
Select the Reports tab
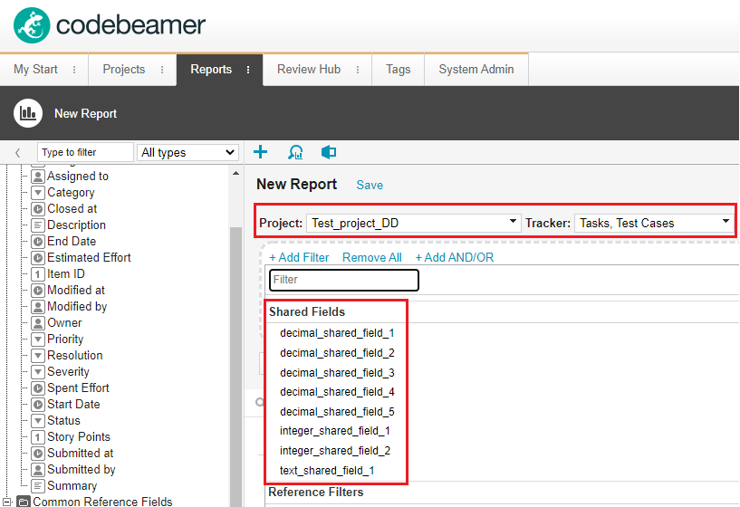pos(211,70)
